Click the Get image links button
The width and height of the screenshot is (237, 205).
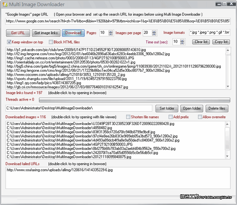46,33
